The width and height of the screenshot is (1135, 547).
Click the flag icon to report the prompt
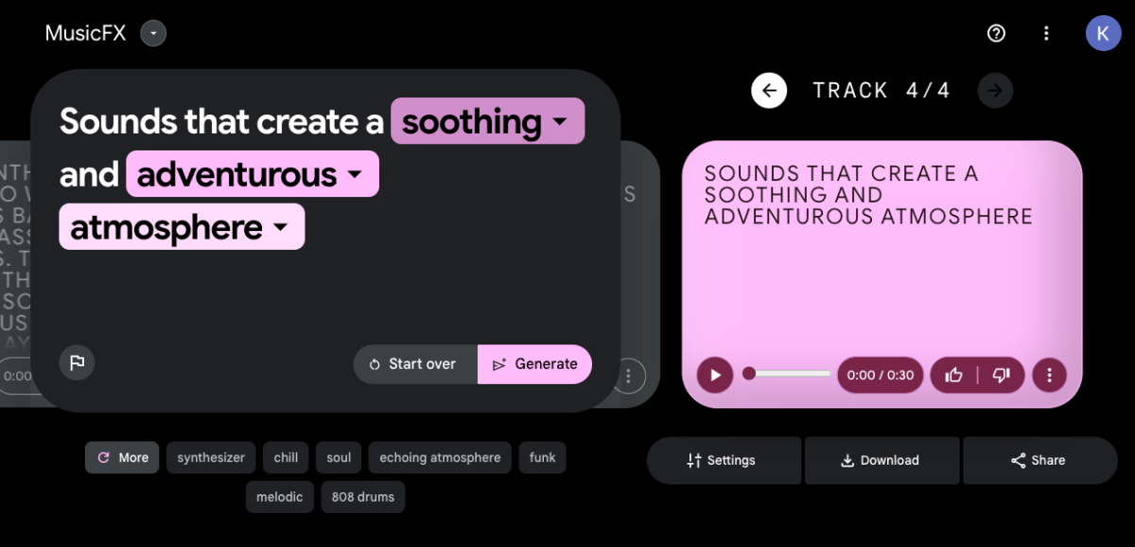pos(77,362)
